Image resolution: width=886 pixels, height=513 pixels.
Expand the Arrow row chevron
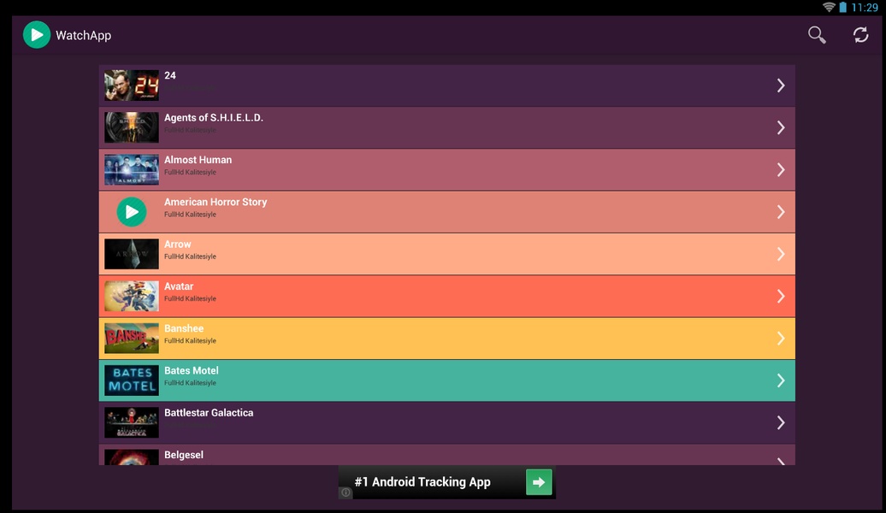coord(780,254)
